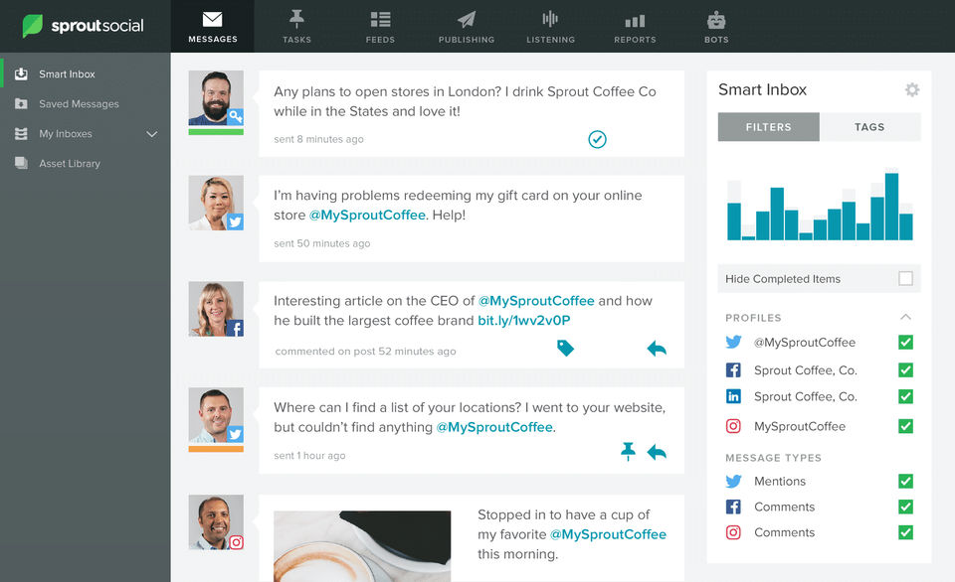
Task: Uncheck the @MySproutCoffee Twitter profile
Action: click(x=905, y=343)
